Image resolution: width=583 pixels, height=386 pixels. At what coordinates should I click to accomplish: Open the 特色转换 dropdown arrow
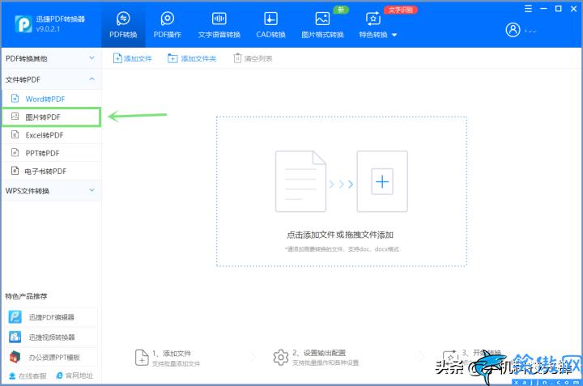coord(394,35)
